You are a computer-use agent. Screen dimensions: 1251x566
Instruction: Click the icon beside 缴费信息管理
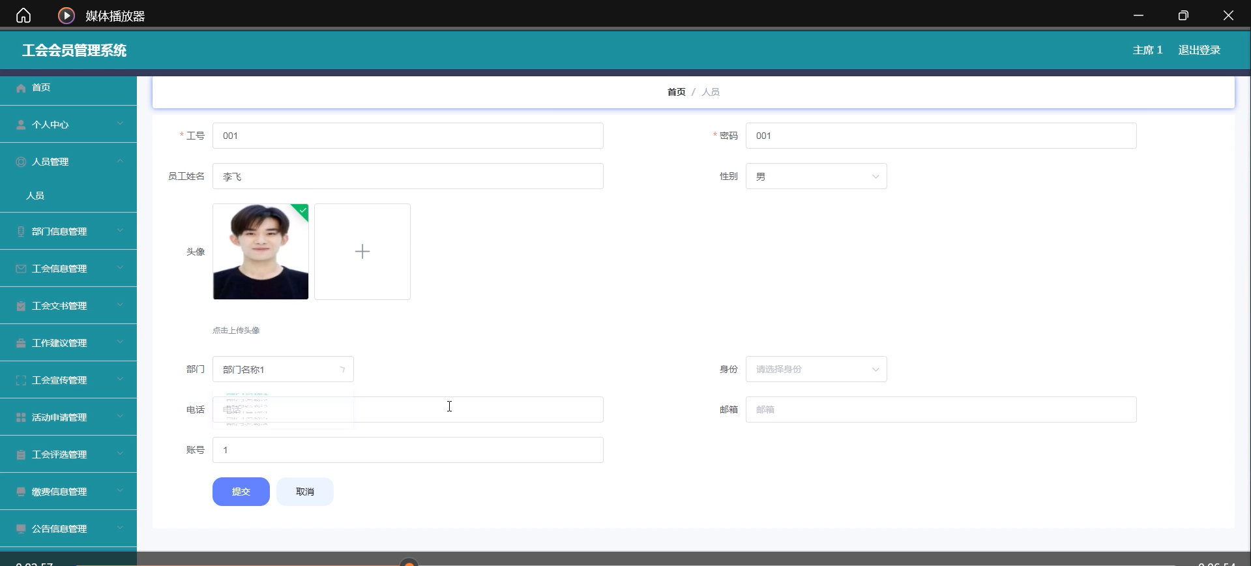tap(21, 492)
